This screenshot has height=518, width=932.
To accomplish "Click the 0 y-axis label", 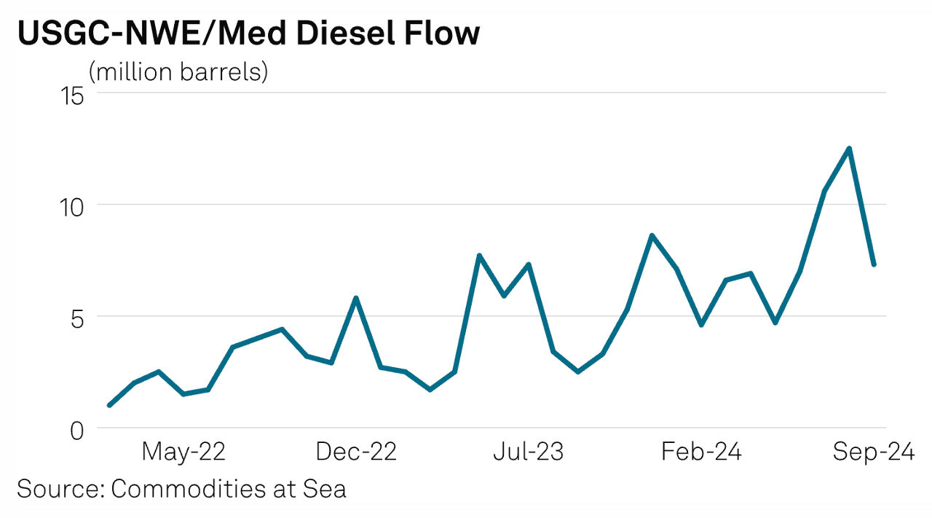I will tap(76, 429).
